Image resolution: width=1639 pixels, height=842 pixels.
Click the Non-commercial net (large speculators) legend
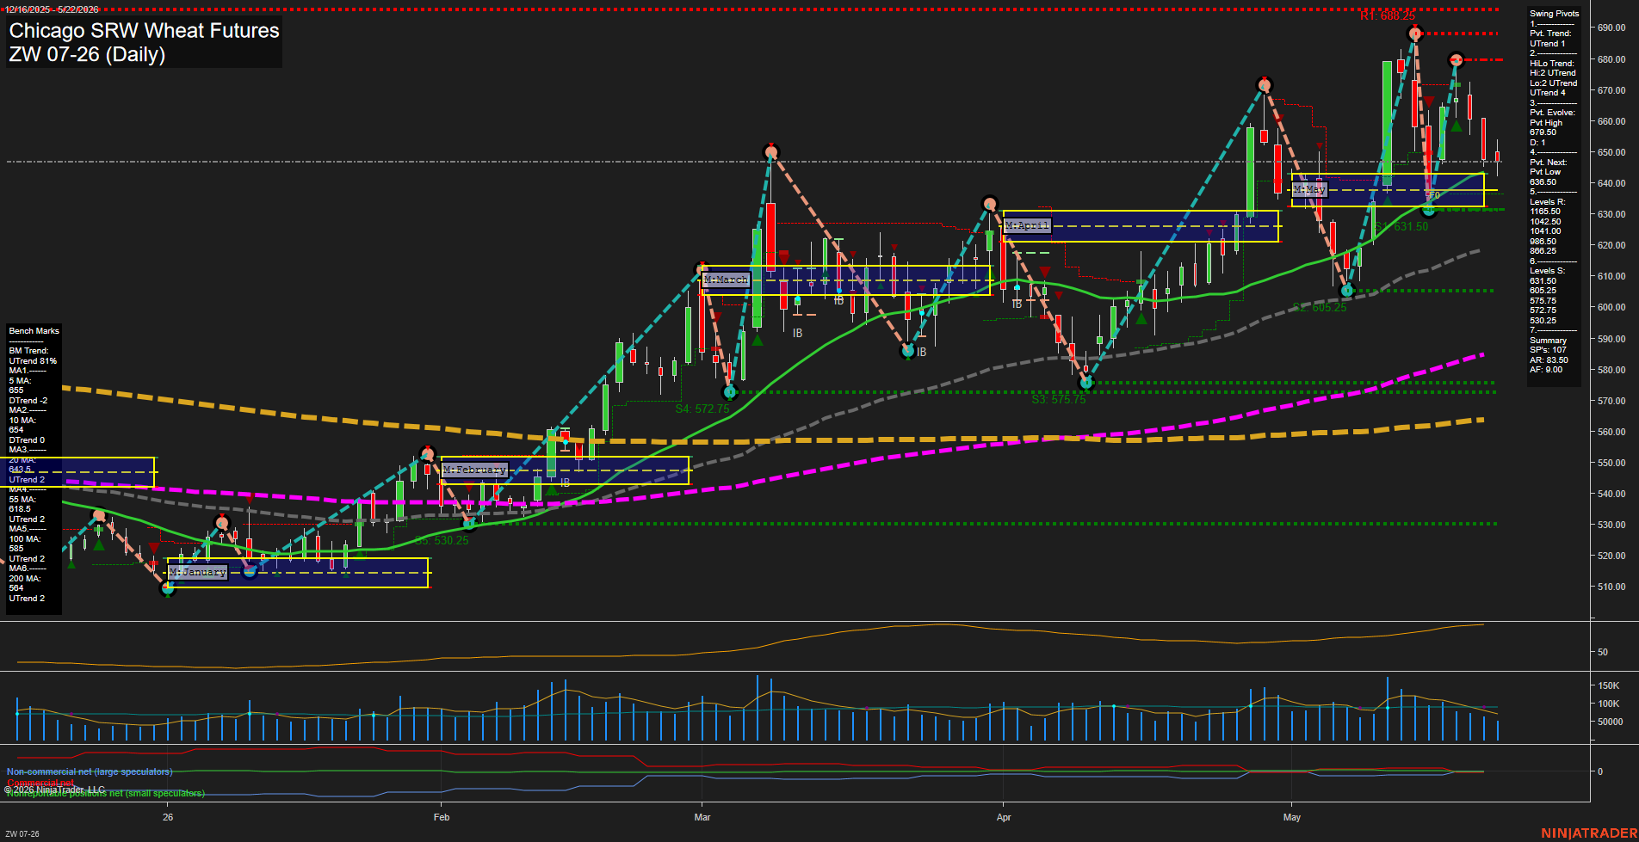point(90,771)
